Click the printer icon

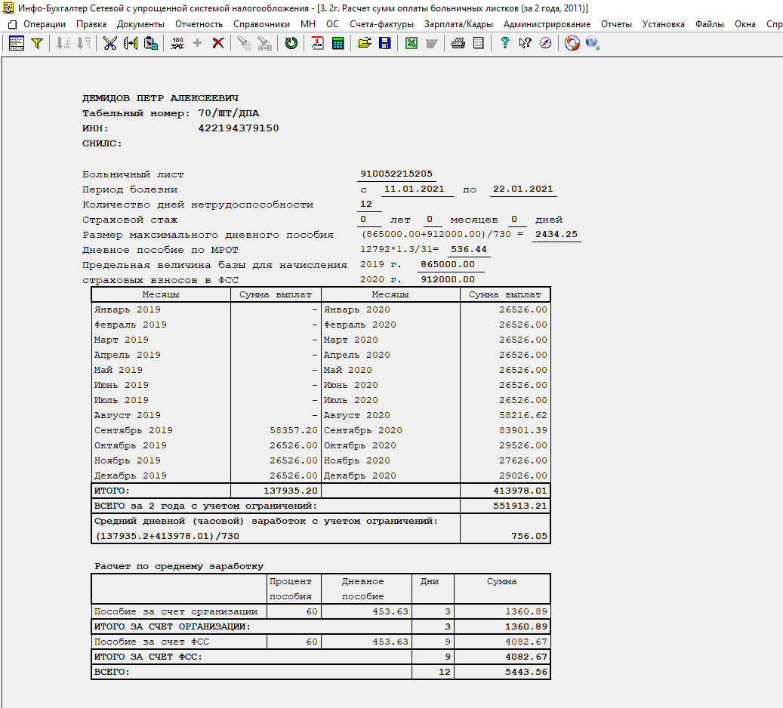458,44
